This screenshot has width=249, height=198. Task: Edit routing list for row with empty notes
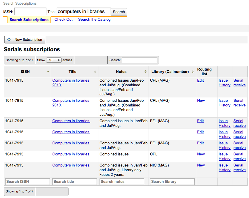click(201, 132)
